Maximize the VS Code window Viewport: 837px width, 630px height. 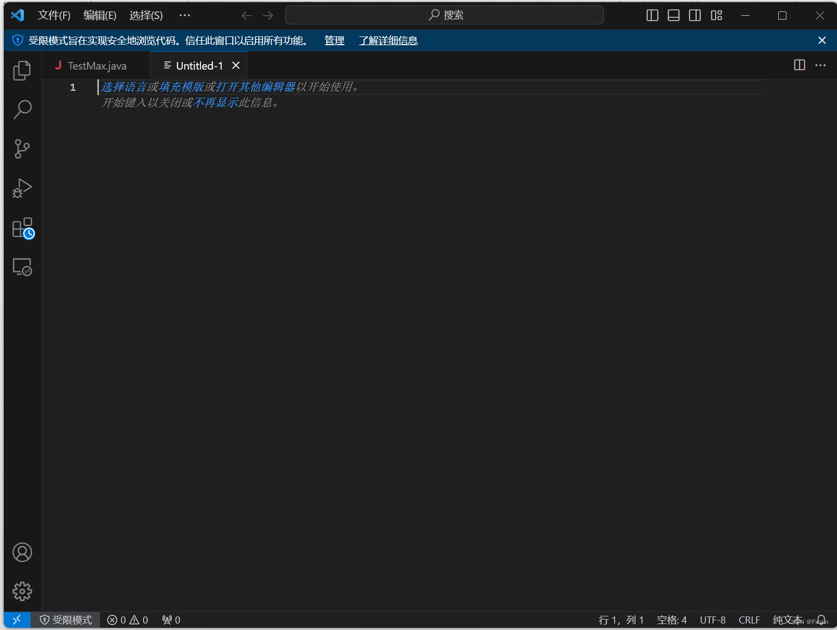pos(782,15)
